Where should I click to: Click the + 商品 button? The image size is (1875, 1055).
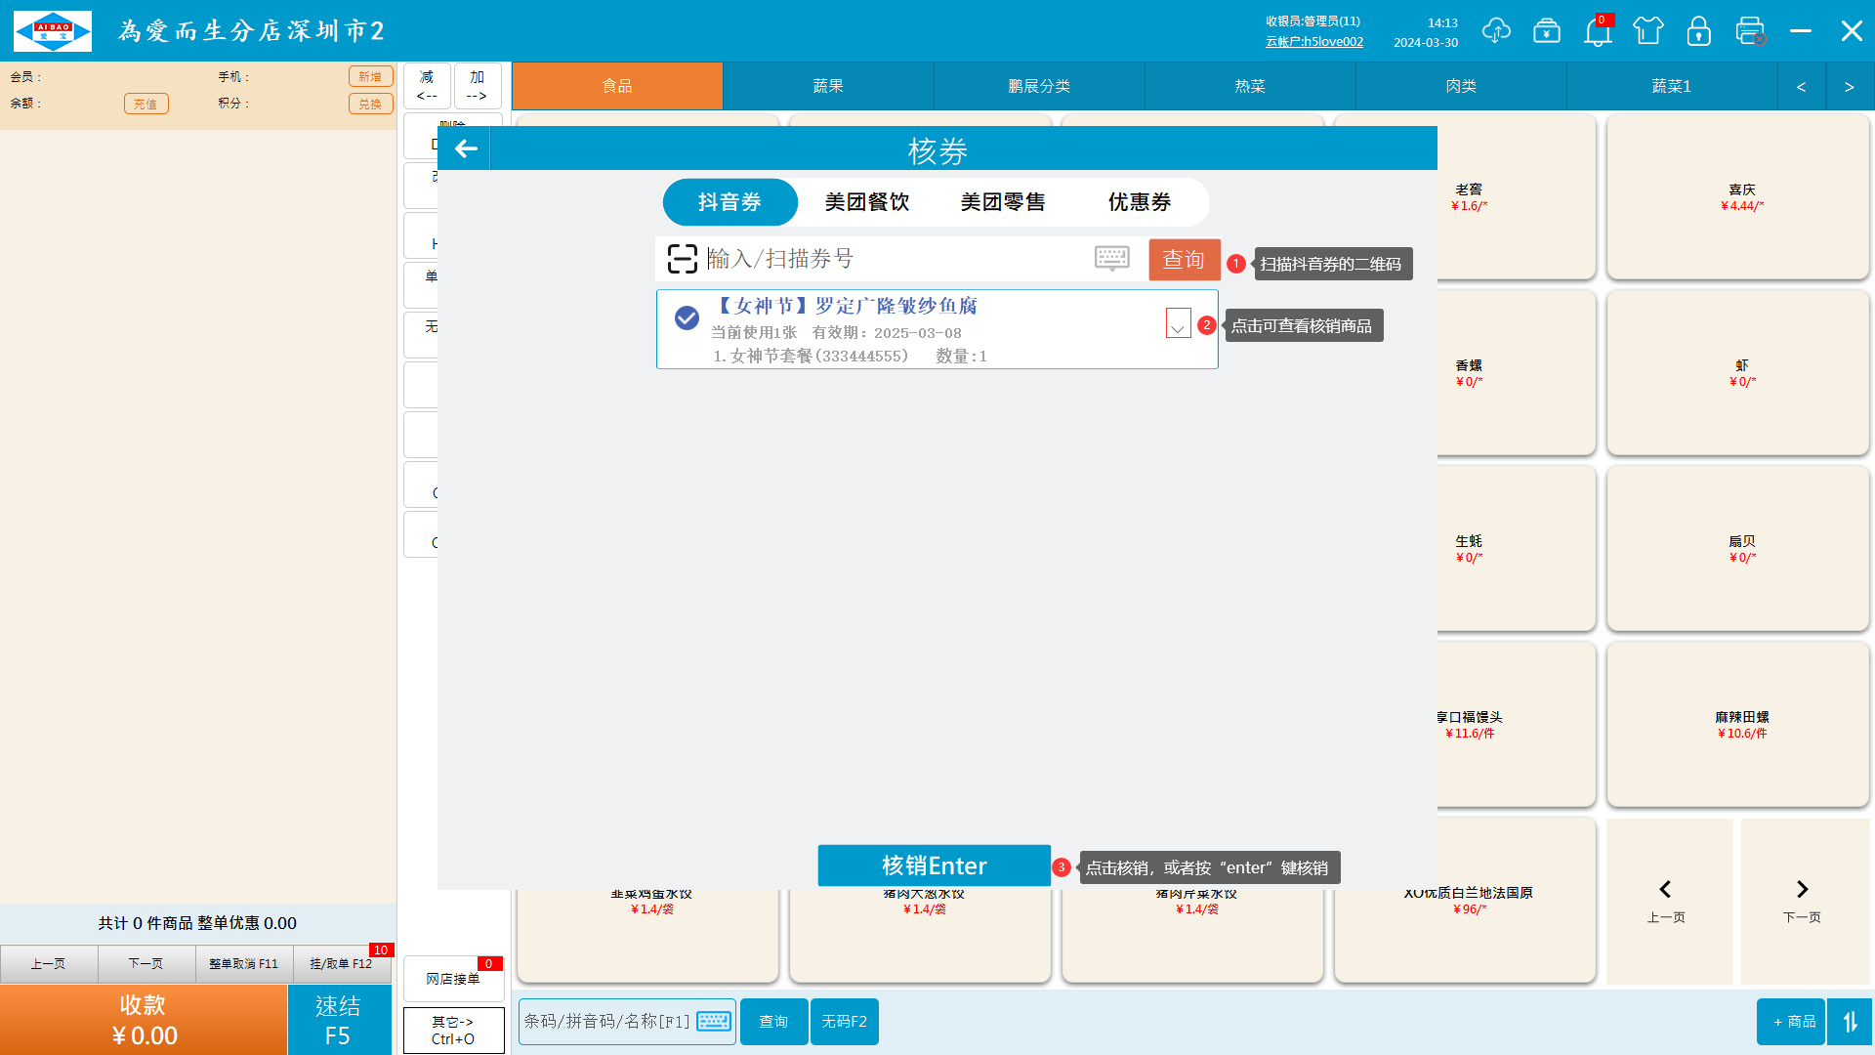point(1791,1022)
